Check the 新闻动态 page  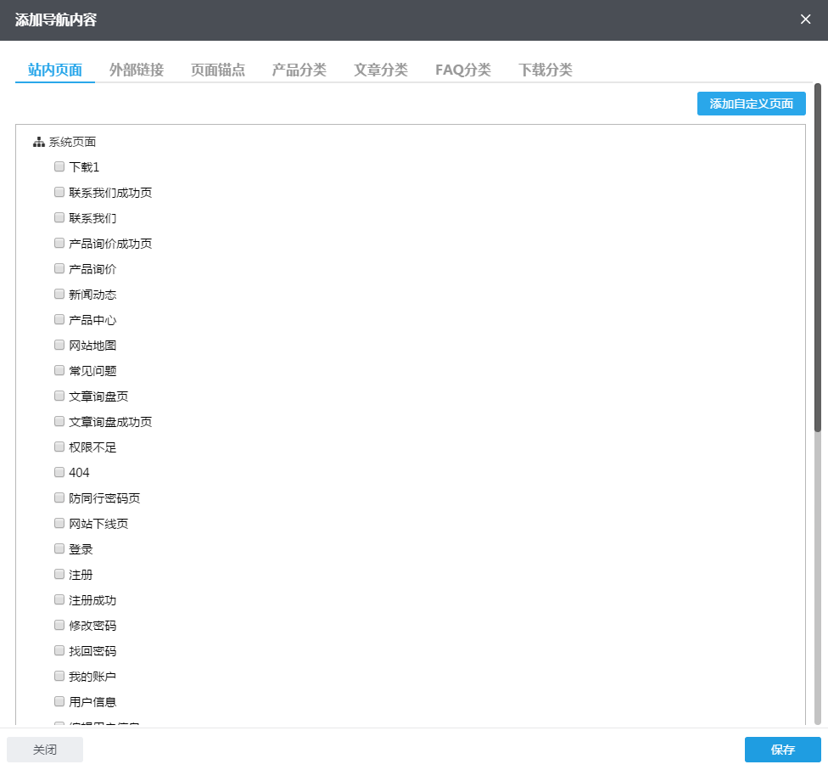pos(59,293)
